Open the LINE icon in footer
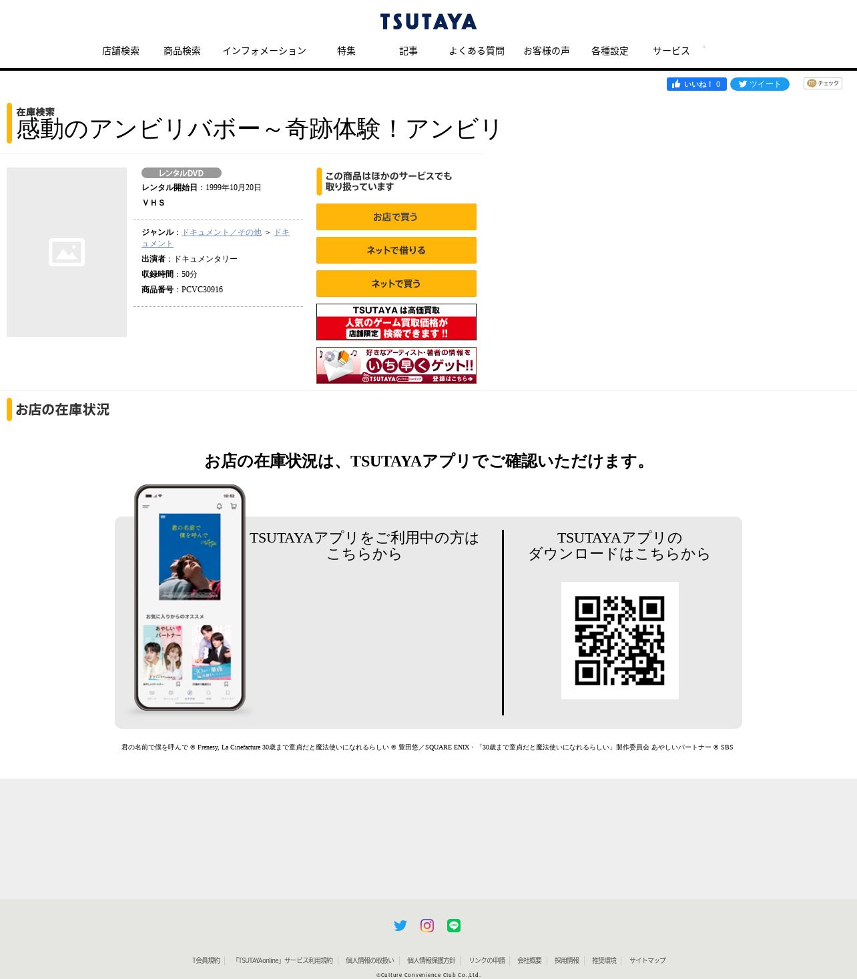This screenshot has height=979, width=857. pos(454,926)
